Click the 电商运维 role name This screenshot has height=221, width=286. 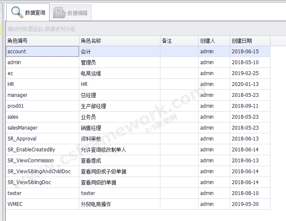[120, 73]
